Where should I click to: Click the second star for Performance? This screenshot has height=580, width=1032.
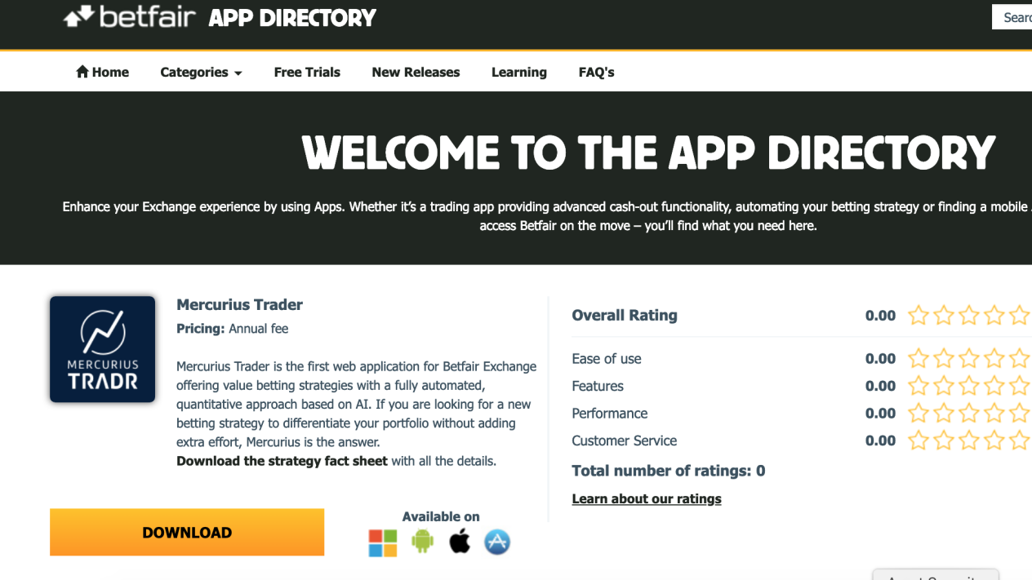(x=944, y=413)
